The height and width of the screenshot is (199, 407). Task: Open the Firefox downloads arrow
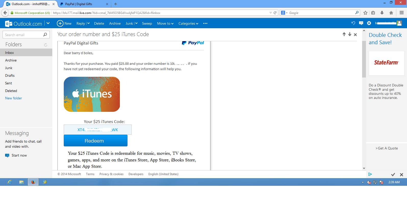[x=382, y=13]
